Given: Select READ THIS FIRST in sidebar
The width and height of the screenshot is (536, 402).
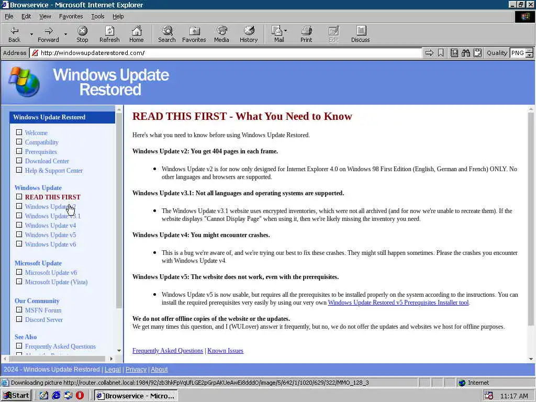Looking at the screenshot, I should [x=53, y=197].
